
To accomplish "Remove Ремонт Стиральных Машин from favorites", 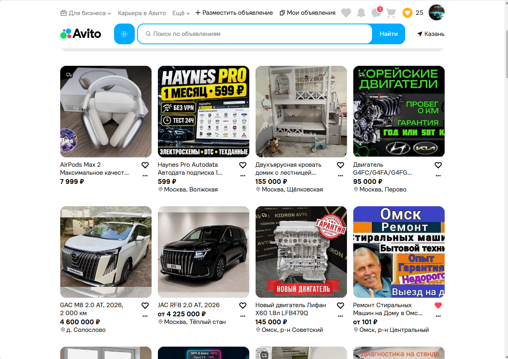I will tap(438, 306).
